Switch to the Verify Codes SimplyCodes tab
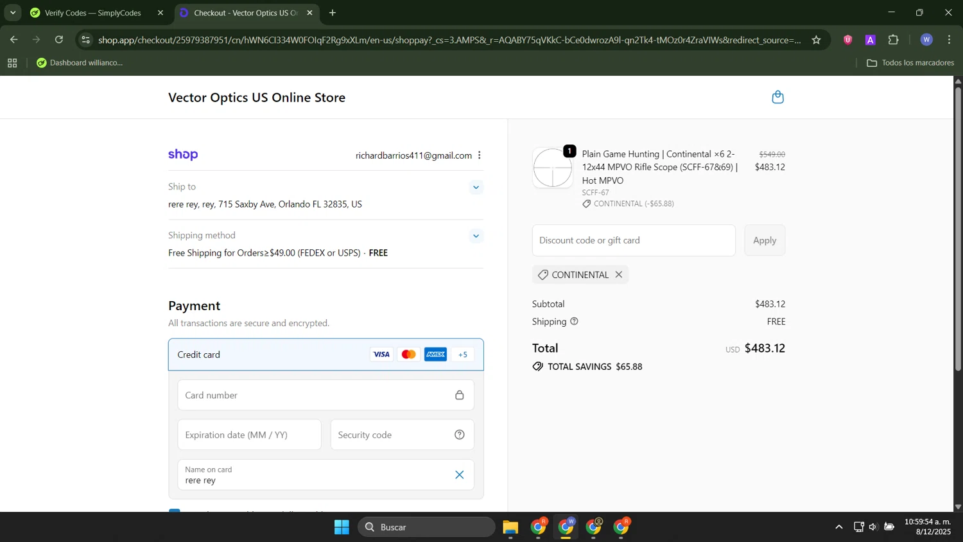Image resolution: width=963 pixels, height=542 pixels. pyautogui.click(x=93, y=13)
